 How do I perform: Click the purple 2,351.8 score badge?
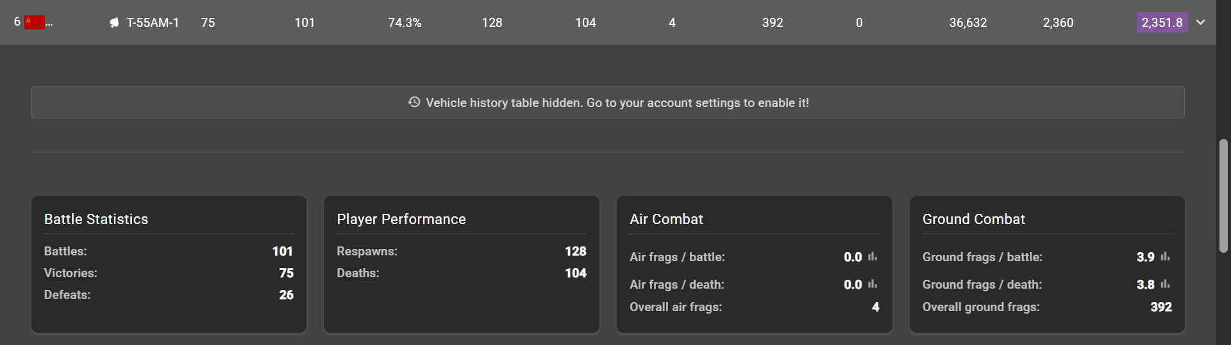coord(1162,22)
